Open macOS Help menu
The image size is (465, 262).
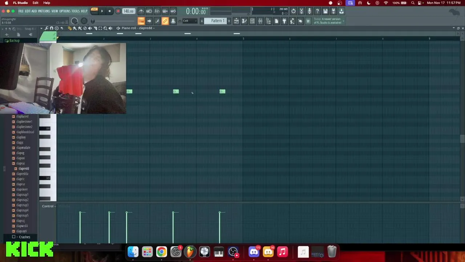[46, 3]
